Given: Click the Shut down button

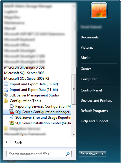Looking at the screenshot, I should coord(89,154).
